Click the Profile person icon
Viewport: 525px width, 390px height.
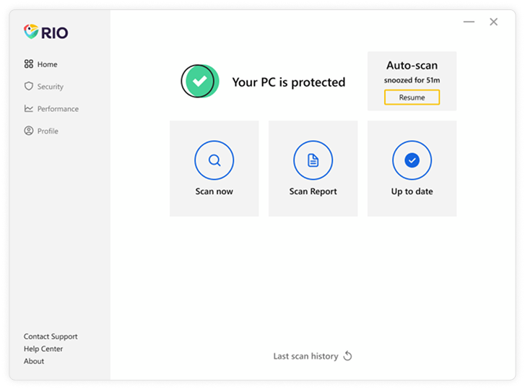[x=29, y=131]
